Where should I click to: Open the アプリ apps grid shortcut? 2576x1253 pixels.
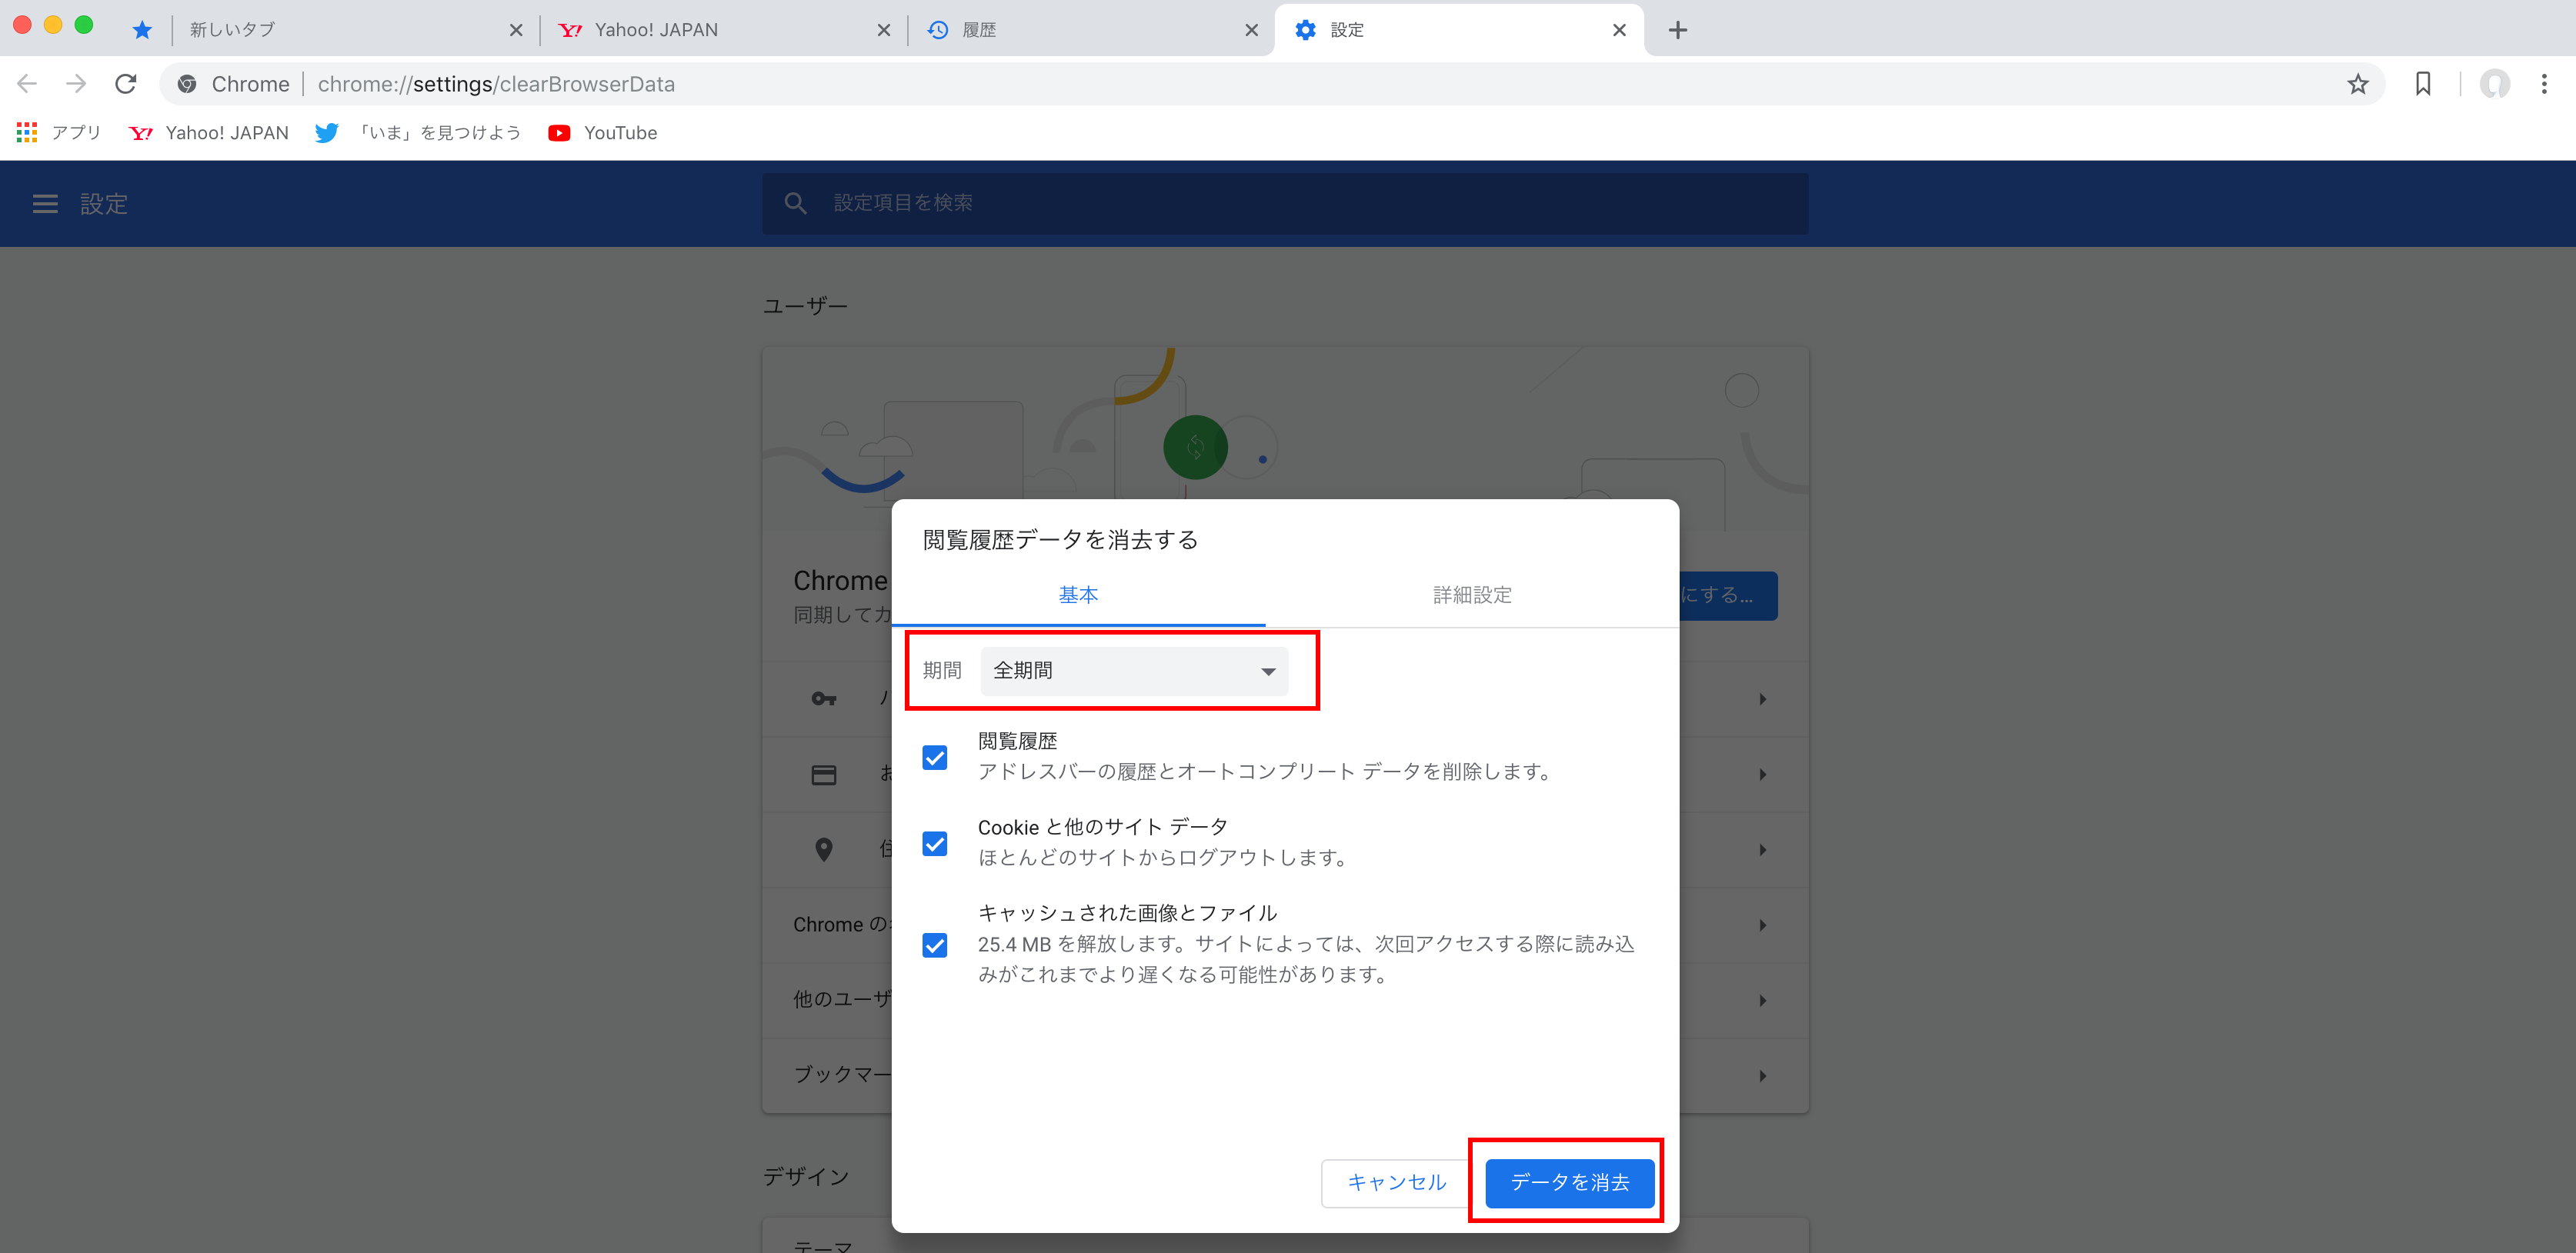pyautogui.click(x=59, y=133)
